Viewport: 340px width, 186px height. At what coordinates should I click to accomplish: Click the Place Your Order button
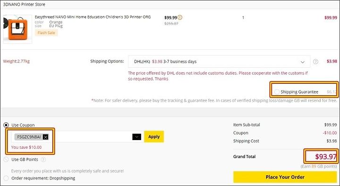(285, 177)
